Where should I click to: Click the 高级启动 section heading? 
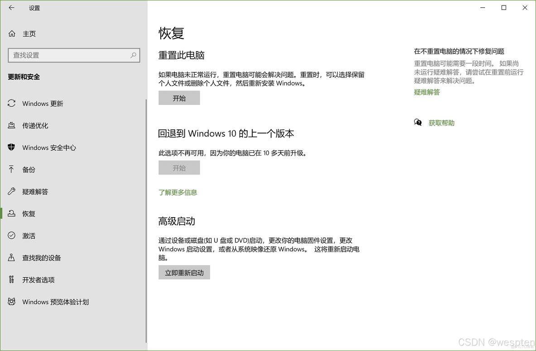click(x=177, y=221)
